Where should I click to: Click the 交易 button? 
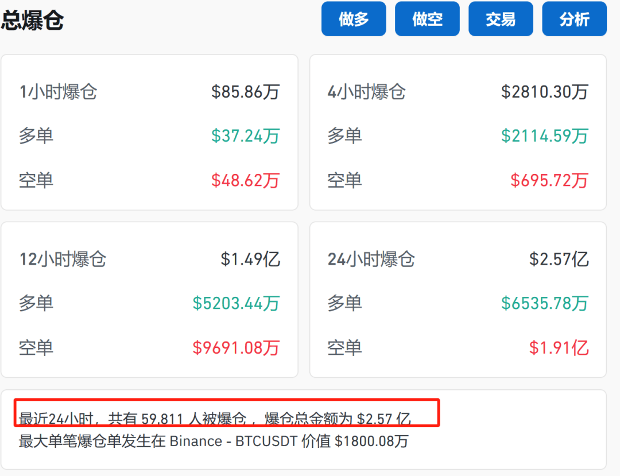click(x=501, y=19)
